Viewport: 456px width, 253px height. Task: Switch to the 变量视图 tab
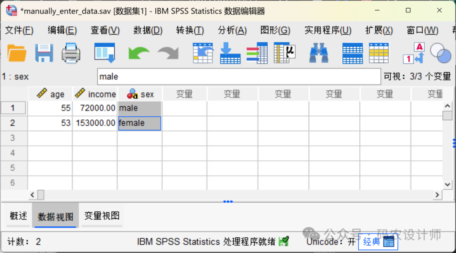coord(102,216)
